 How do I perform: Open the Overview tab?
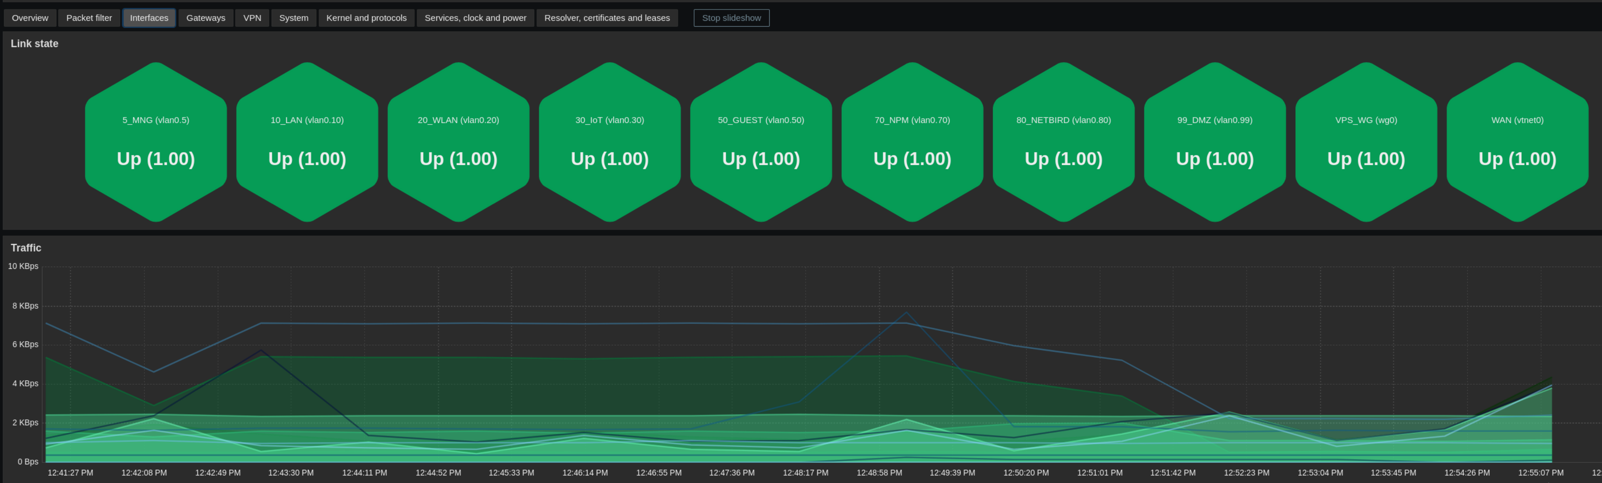click(x=30, y=18)
